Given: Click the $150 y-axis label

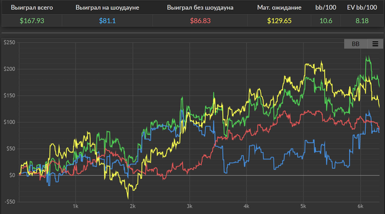Looking at the screenshot, I should coord(9,96).
